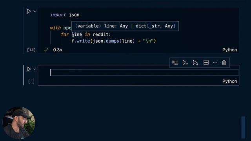The width and height of the screenshot is (251, 141).
Task: Click 'json.dumps' in the write call
Action: click(106, 41)
